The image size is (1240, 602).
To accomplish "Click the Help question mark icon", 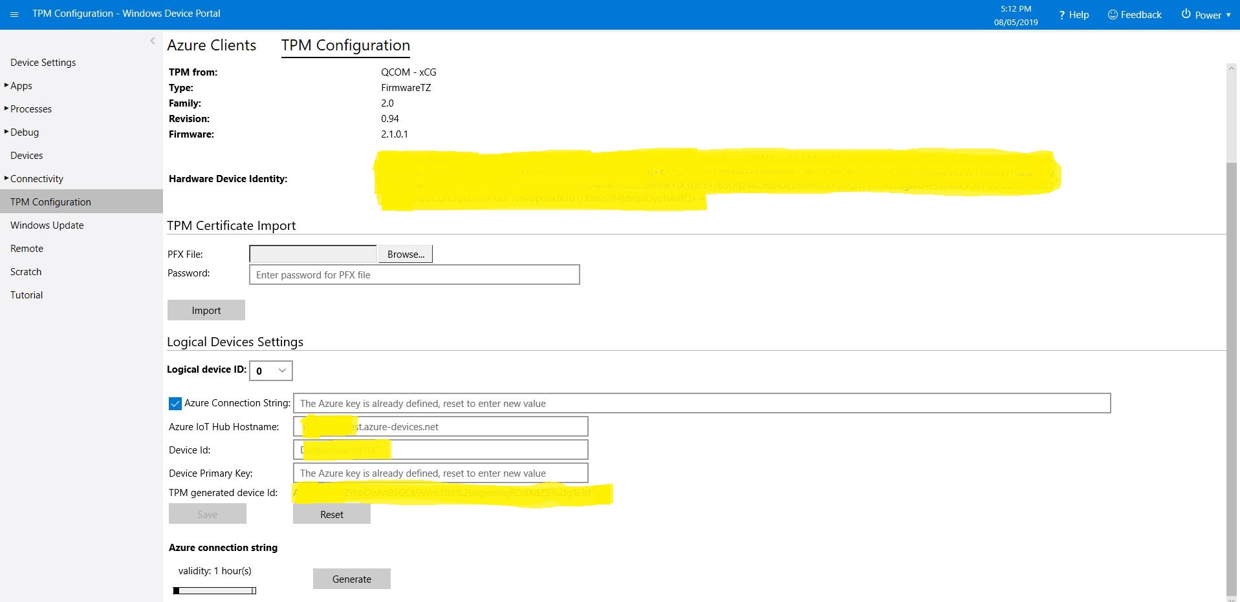I will click(x=1061, y=15).
